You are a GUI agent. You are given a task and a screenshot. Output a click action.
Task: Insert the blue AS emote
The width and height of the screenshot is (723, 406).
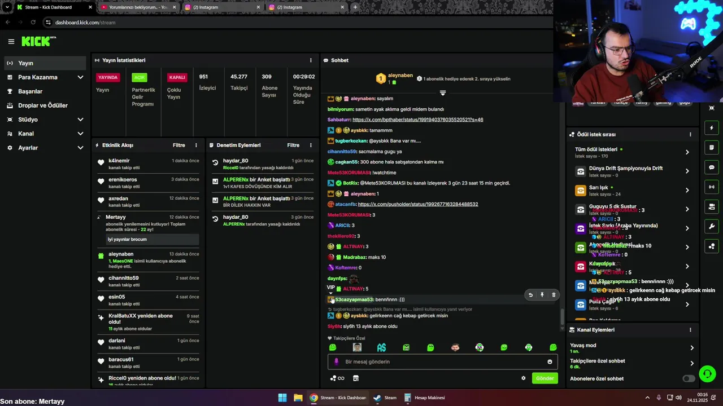(x=381, y=347)
